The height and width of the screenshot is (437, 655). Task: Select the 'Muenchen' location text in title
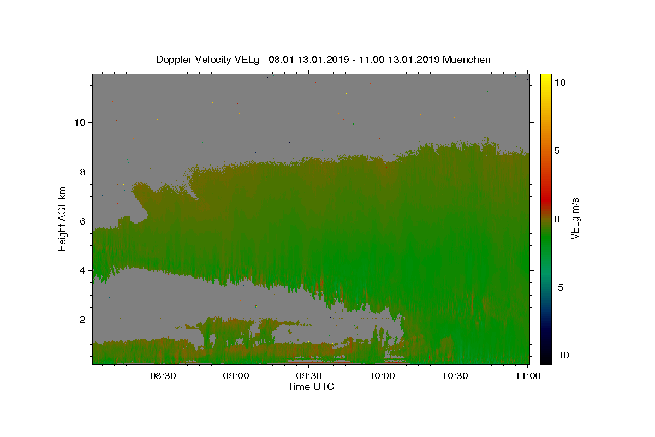coord(467,60)
